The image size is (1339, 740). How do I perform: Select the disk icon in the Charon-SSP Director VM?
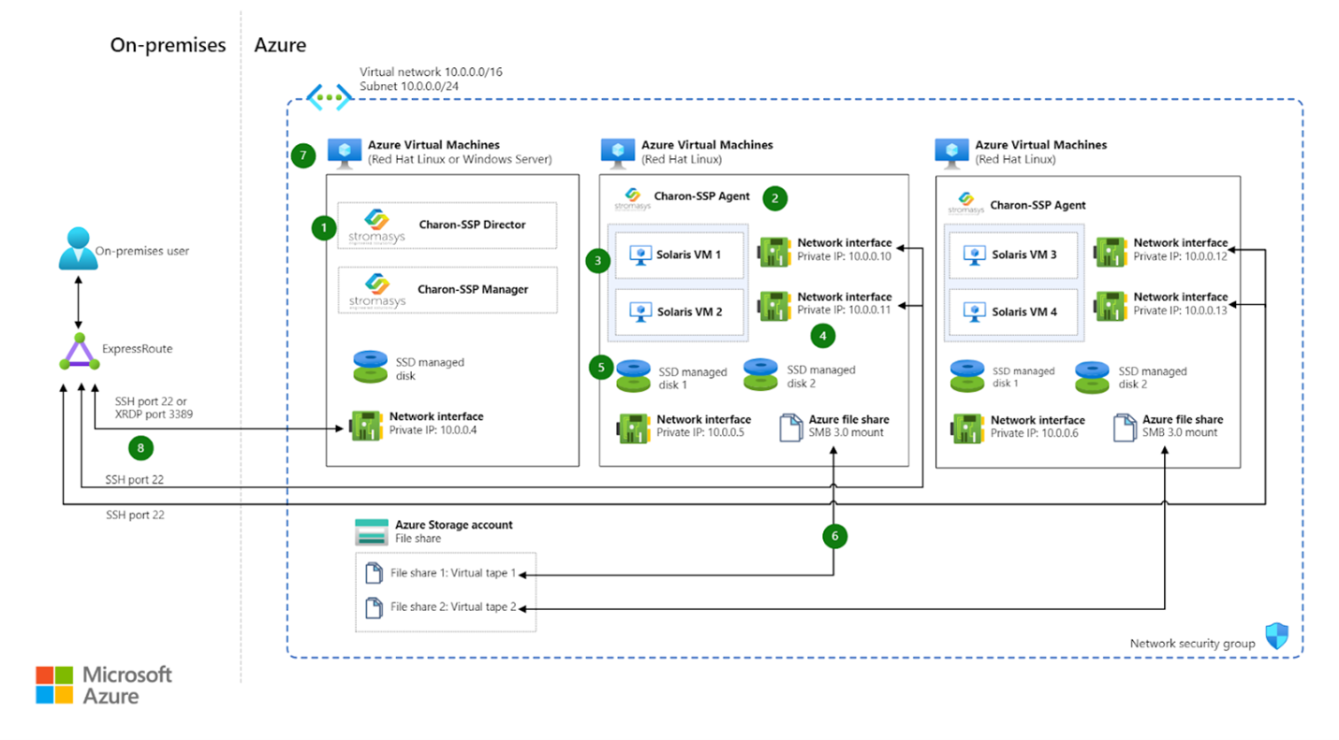[370, 367]
